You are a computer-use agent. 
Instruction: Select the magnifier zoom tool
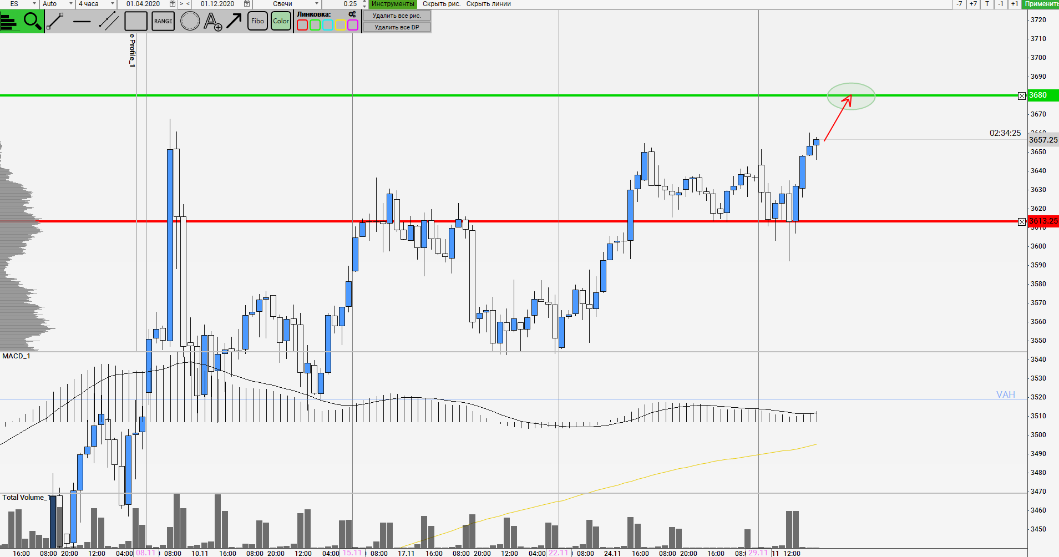click(33, 22)
